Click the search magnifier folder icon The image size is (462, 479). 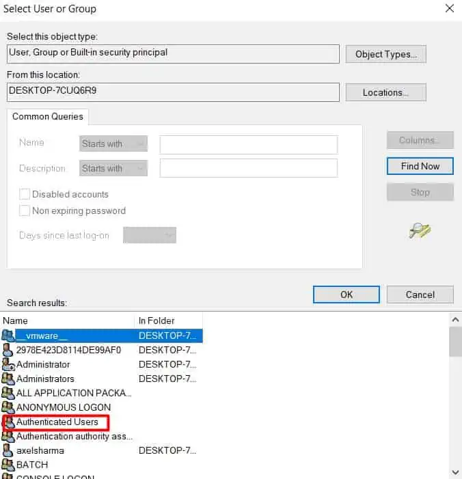pos(420,231)
